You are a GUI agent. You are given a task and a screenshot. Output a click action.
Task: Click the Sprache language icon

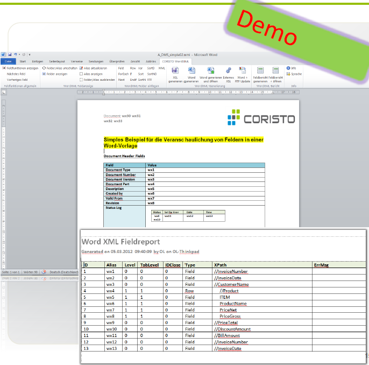coord(288,74)
